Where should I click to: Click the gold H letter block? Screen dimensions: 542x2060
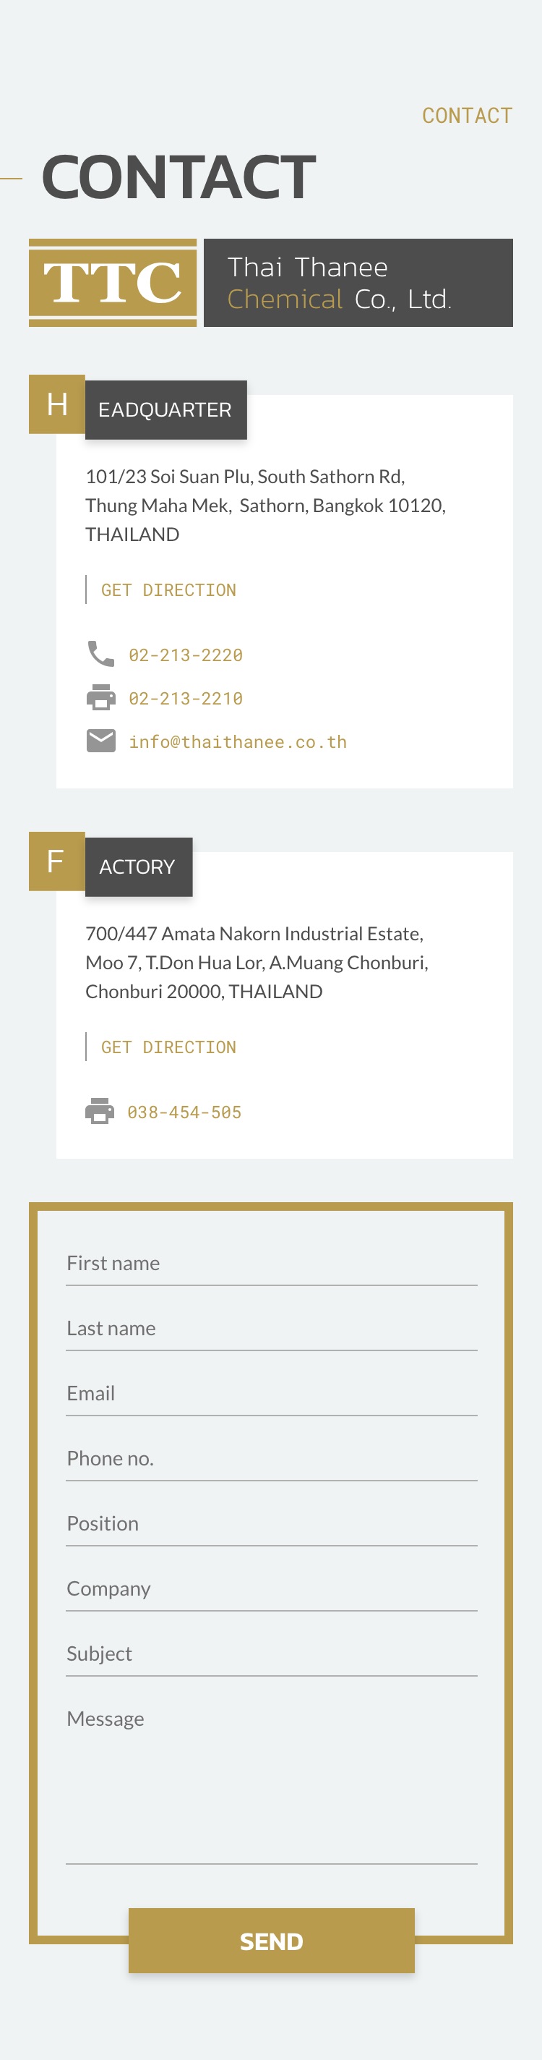(57, 404)
